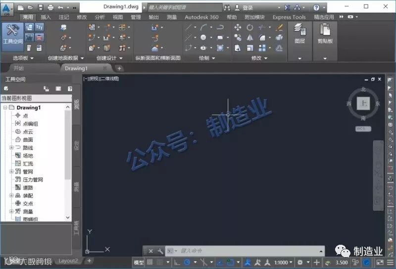Select the Rotate tool in 修改 panel
The image size is (396, 269).
point(250,27)
